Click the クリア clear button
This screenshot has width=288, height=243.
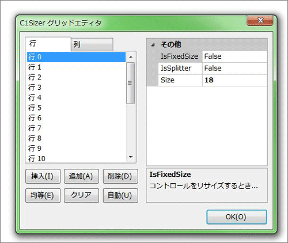pos(81,195)
